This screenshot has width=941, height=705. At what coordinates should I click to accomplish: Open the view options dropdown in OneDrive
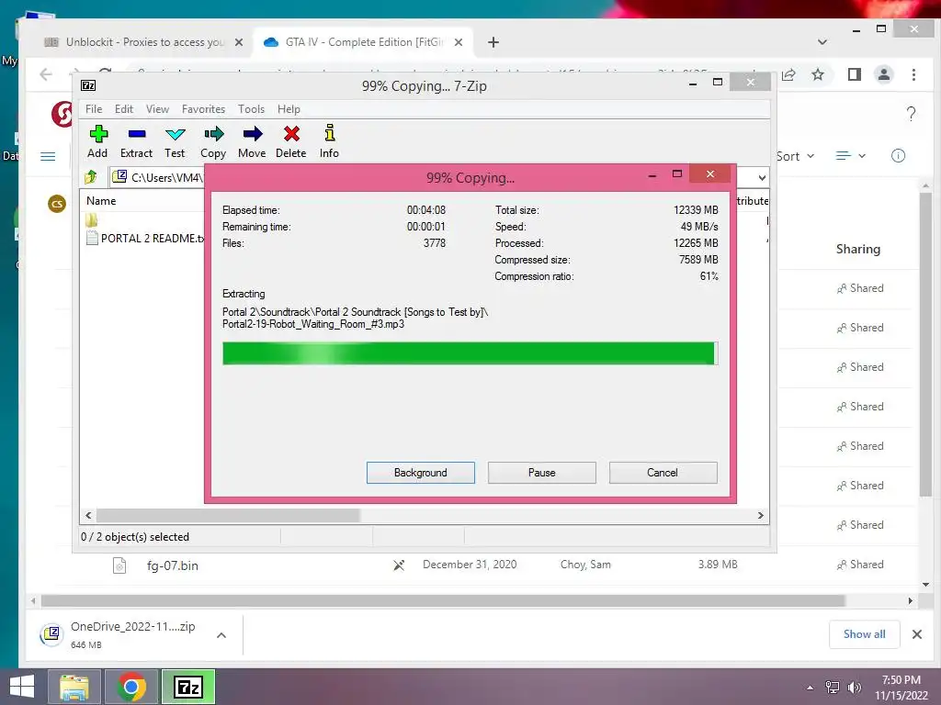pos(850,156)
